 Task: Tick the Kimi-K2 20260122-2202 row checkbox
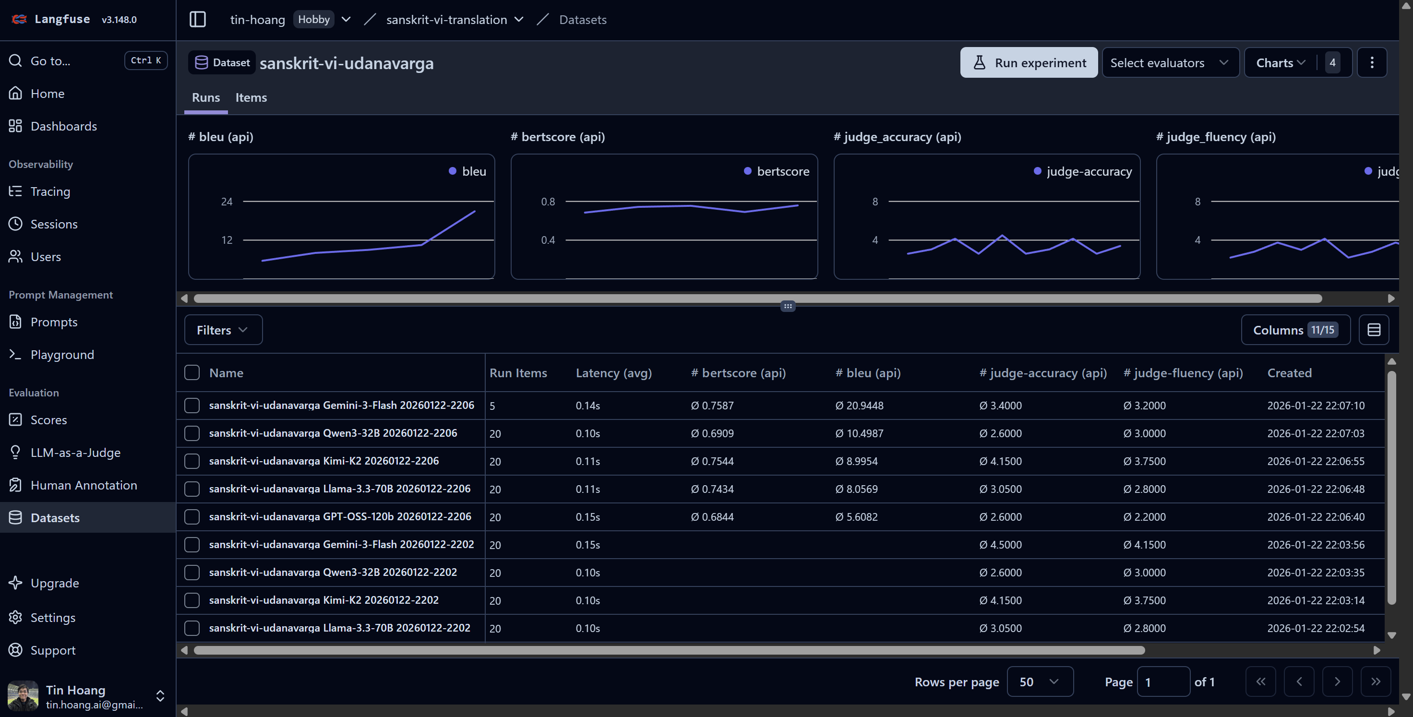[192, 600]
